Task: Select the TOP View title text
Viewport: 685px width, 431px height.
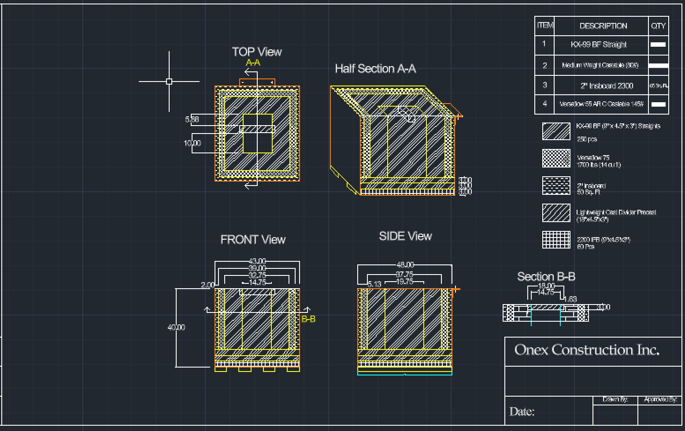Action: click(x=257, y=52)
